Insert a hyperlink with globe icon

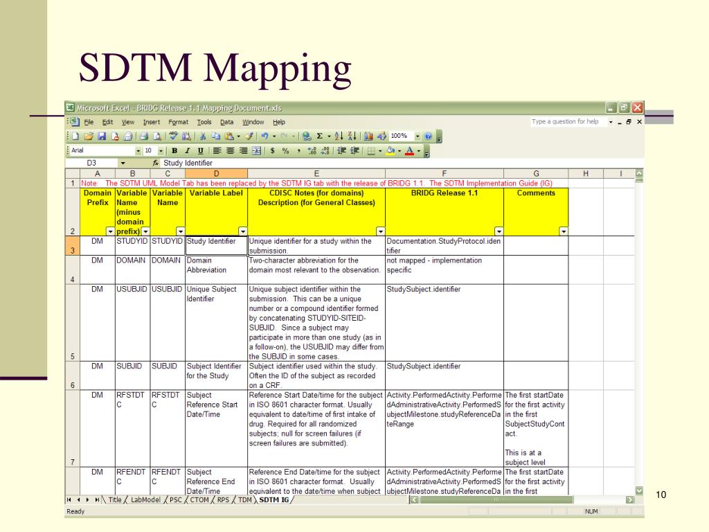[307, 136]
